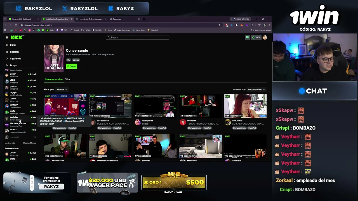Viewport: 358px width, 201px height.
Task: Bookmark this page with the star icon
Action: click(x=219, y=25)
